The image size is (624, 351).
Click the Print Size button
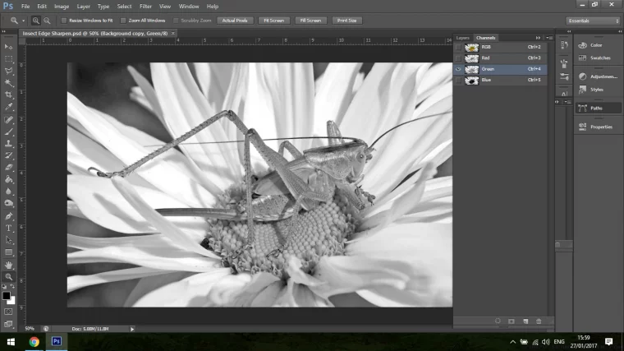346,21
